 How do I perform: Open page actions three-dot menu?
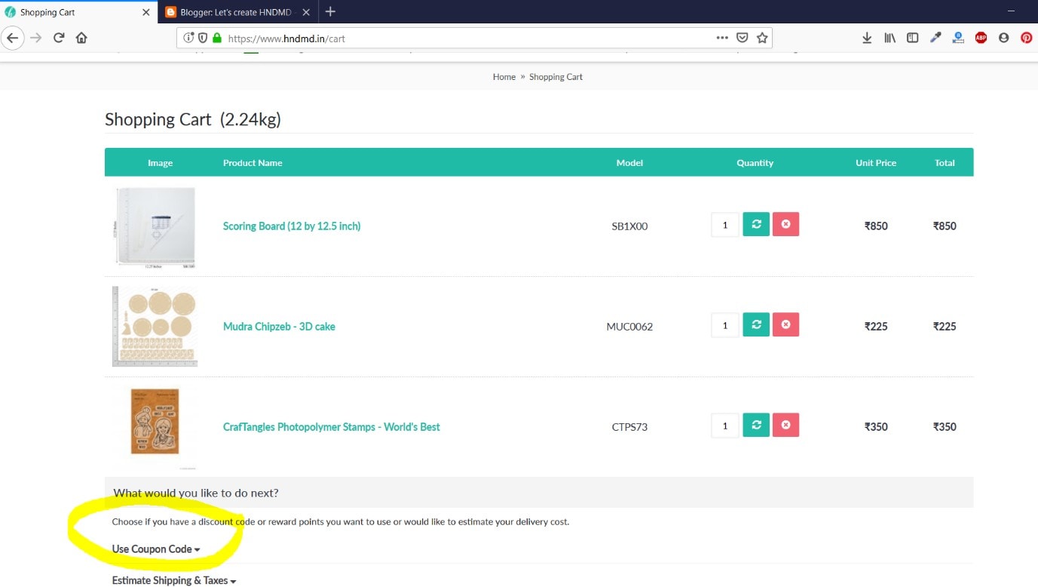click(x=722, y=38)
